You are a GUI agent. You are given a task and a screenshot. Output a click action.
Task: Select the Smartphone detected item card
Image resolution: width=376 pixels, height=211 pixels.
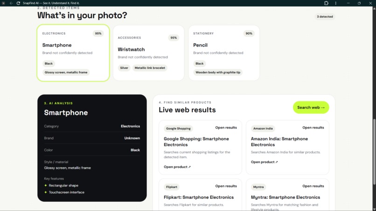coord(73,53)
